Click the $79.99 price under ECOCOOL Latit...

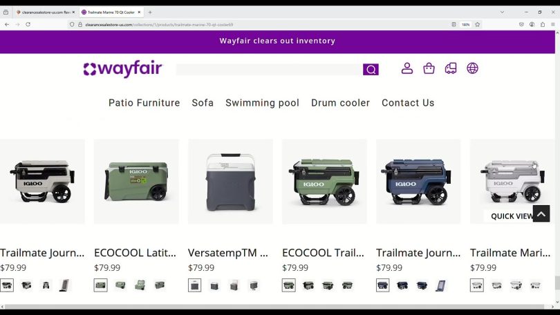107,267
